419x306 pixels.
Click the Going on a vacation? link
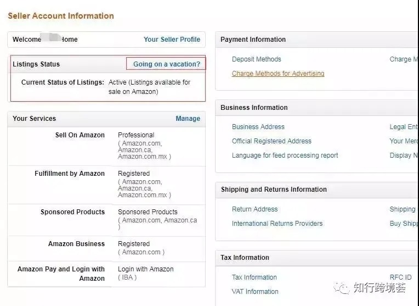(x=167, y=64)
